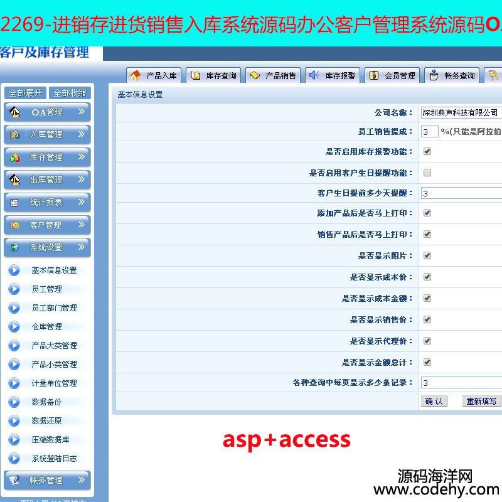Viewport: 502px width, 502px height.
Task: Open the 产品销售 tab
Action: pyautogui.click(x=273, y=75)
